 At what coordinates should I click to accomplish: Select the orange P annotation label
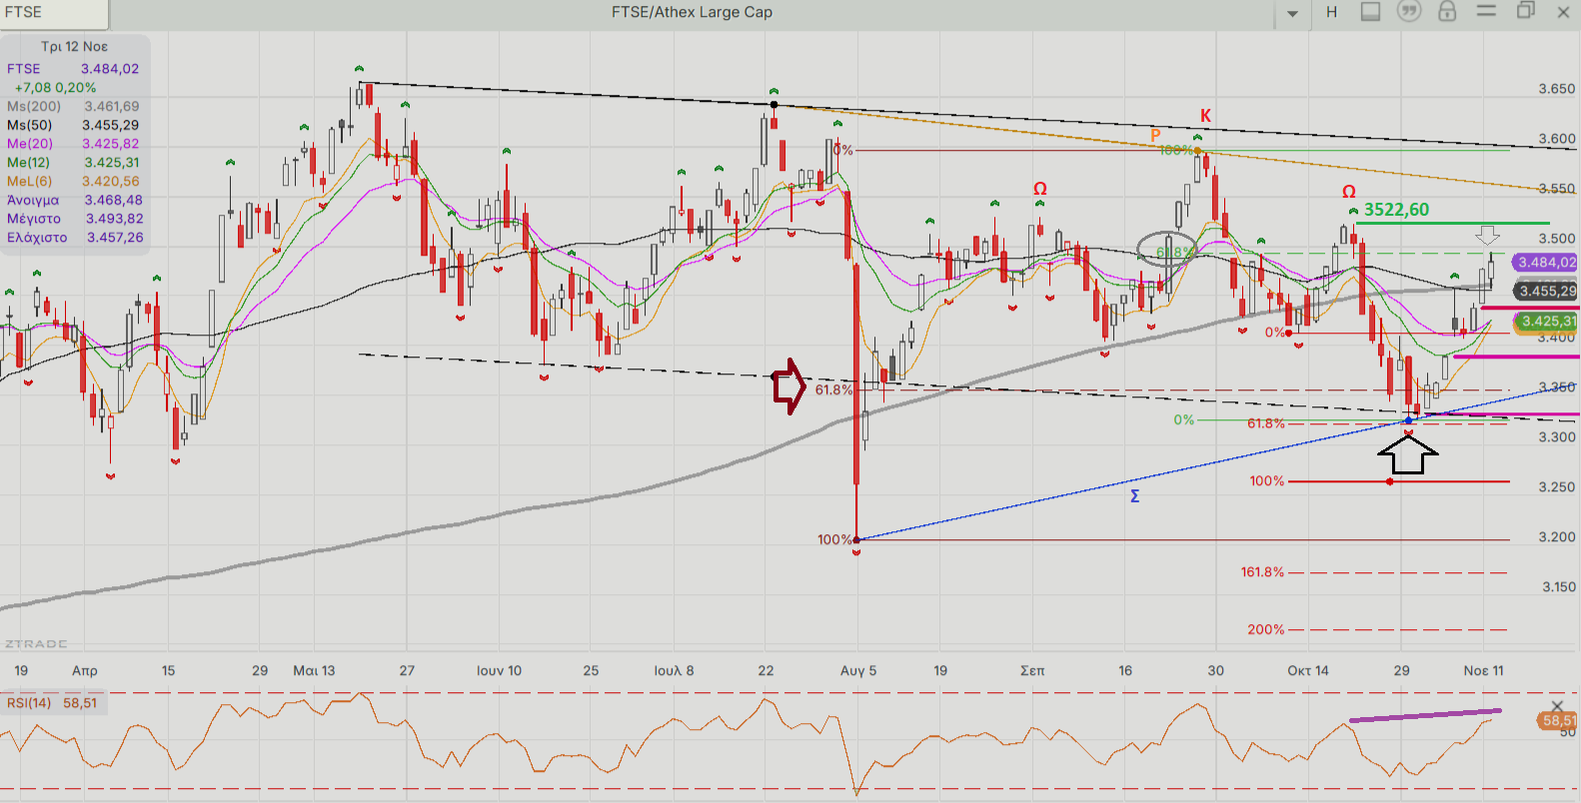pos(1155,136)
